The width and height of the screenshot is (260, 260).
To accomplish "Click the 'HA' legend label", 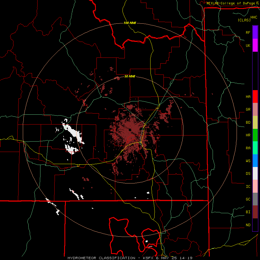I will pyautogui.click(x=248, y=97).
